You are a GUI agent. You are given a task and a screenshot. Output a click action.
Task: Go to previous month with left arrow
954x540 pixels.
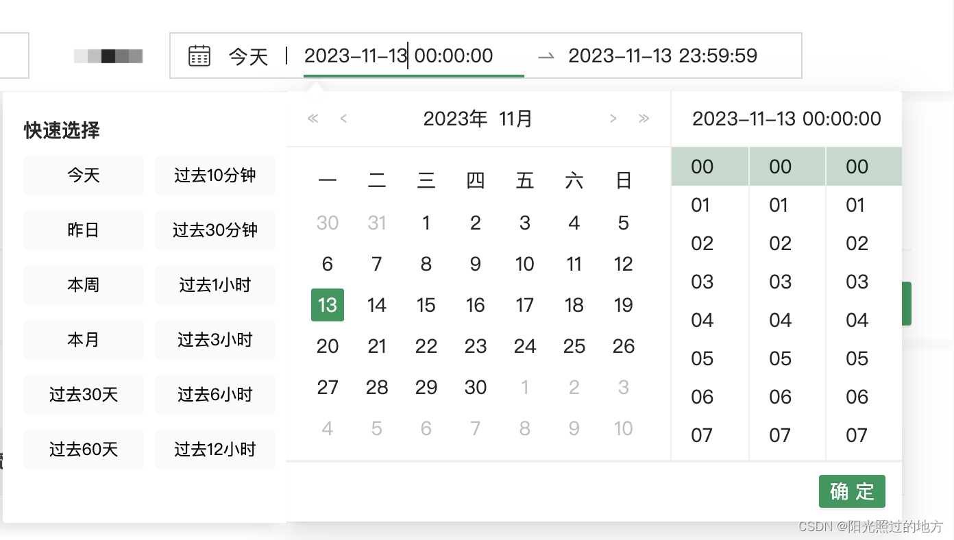343,118
